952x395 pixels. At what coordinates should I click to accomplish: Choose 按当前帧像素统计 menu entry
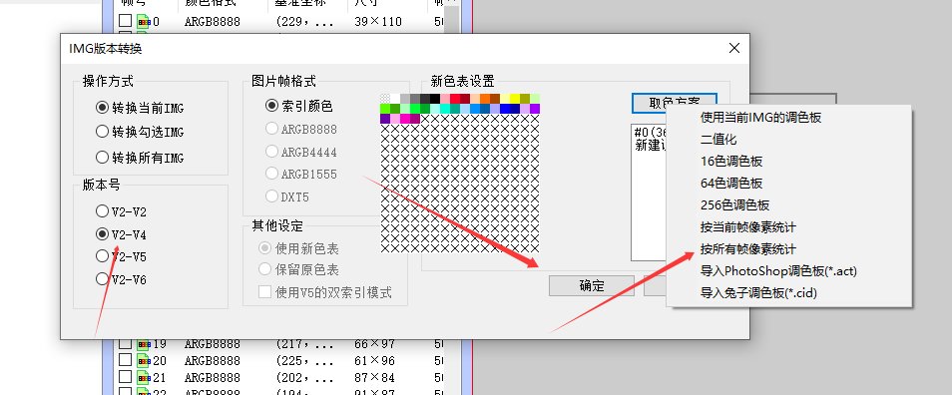[788, 227]
